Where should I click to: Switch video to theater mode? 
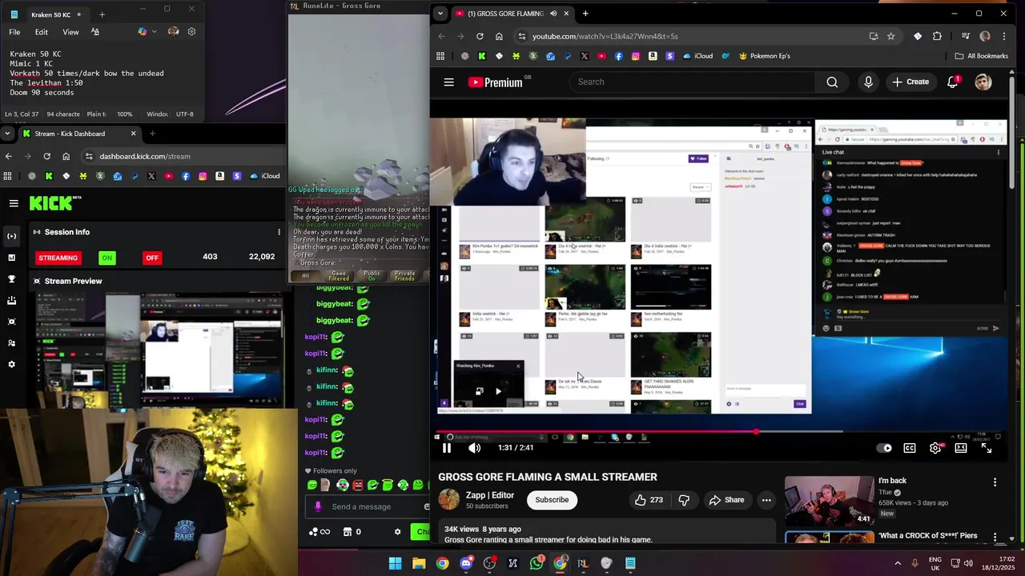961,448
